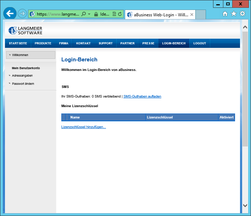The image size is (251, 216).
Task: Click the Login-Bereich page heading
Action: tap(79, 60)
